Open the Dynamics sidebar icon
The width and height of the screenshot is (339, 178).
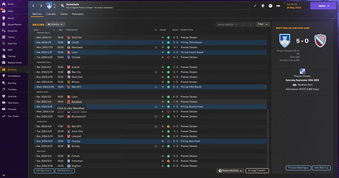tap(4, 31)
